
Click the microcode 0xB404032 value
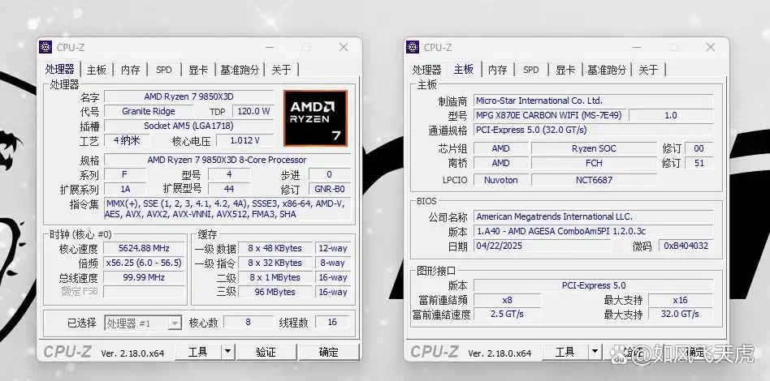click(686, 246)
